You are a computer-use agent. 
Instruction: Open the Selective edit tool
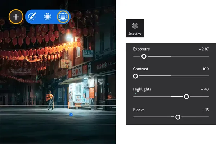[x=135, y=28]
